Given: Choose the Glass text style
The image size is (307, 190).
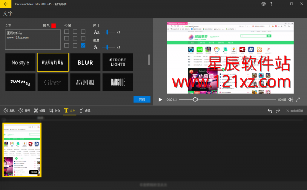Looking at the screenshot, I should (53, 82).
